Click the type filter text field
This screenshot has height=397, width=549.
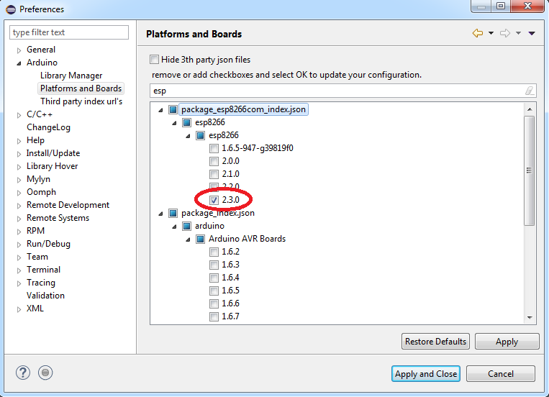[69, 32]
